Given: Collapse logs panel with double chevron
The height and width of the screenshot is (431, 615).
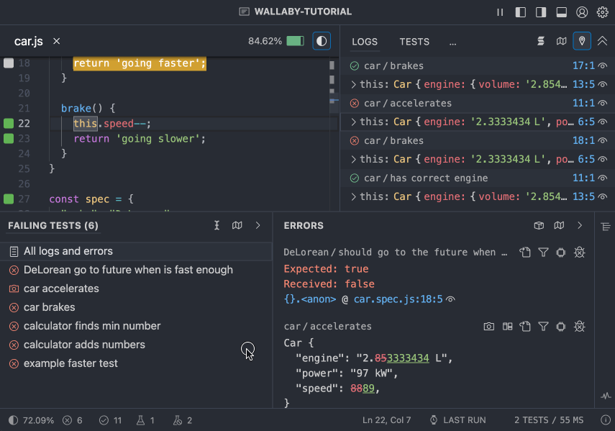Looking at the screenshot, I should 603,41.
